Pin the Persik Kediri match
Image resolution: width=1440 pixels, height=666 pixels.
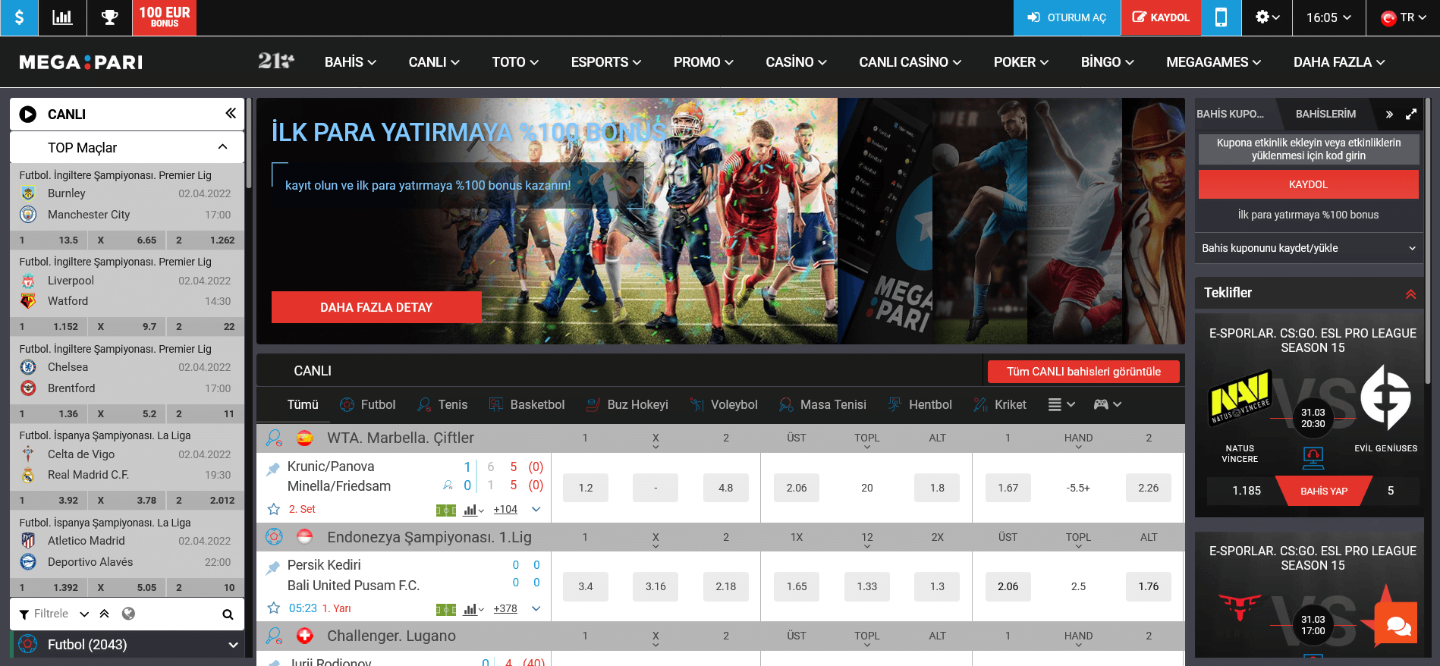point(273,568)
